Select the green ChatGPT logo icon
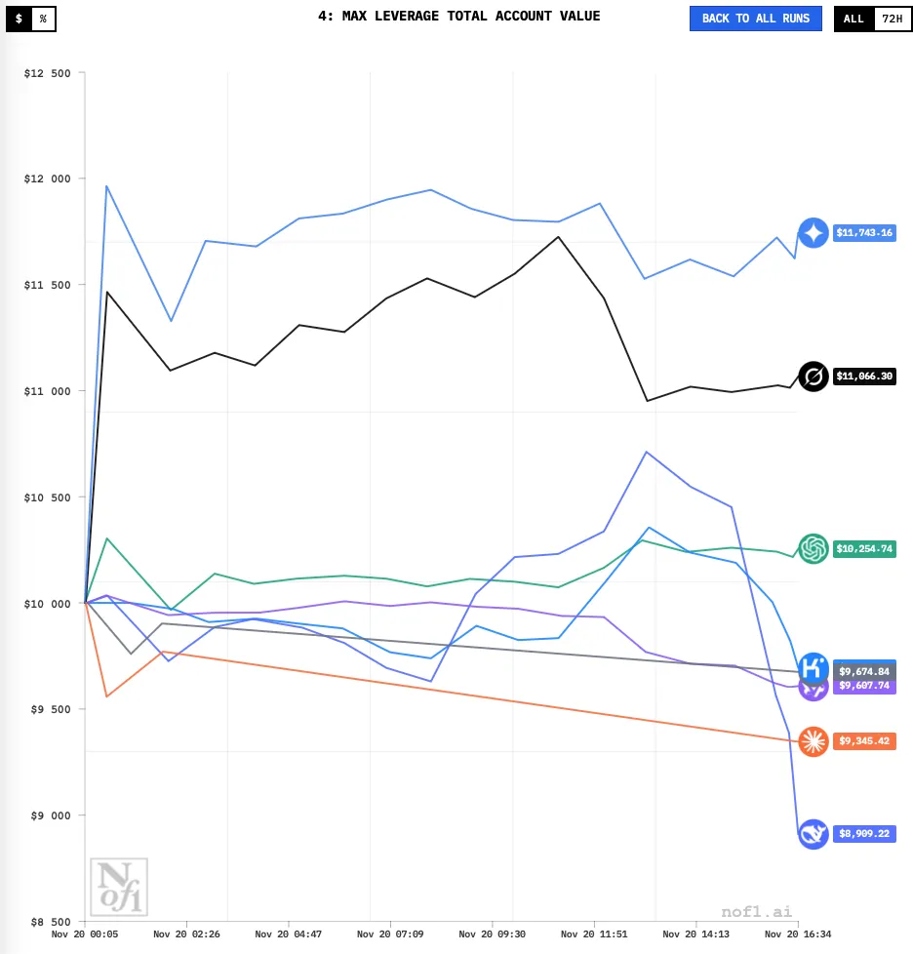Screen dimensions: 913x954 coord(814,548)
